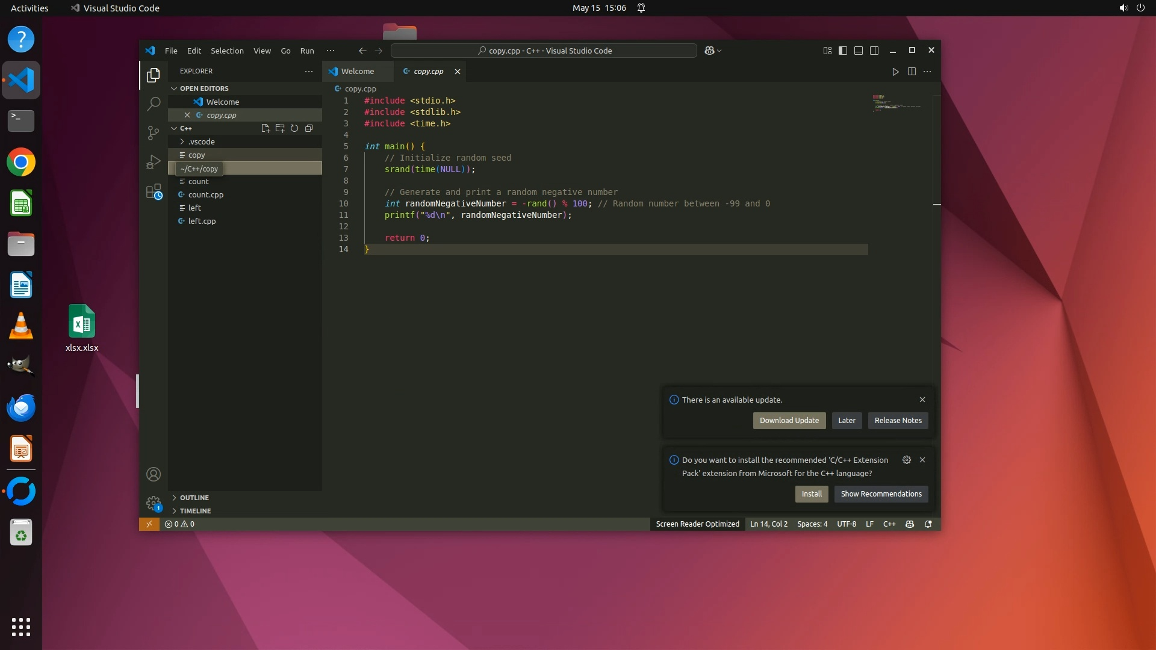The image size is (1156, 650).
Task: Open the Source Control view
Action: point(154,132)
